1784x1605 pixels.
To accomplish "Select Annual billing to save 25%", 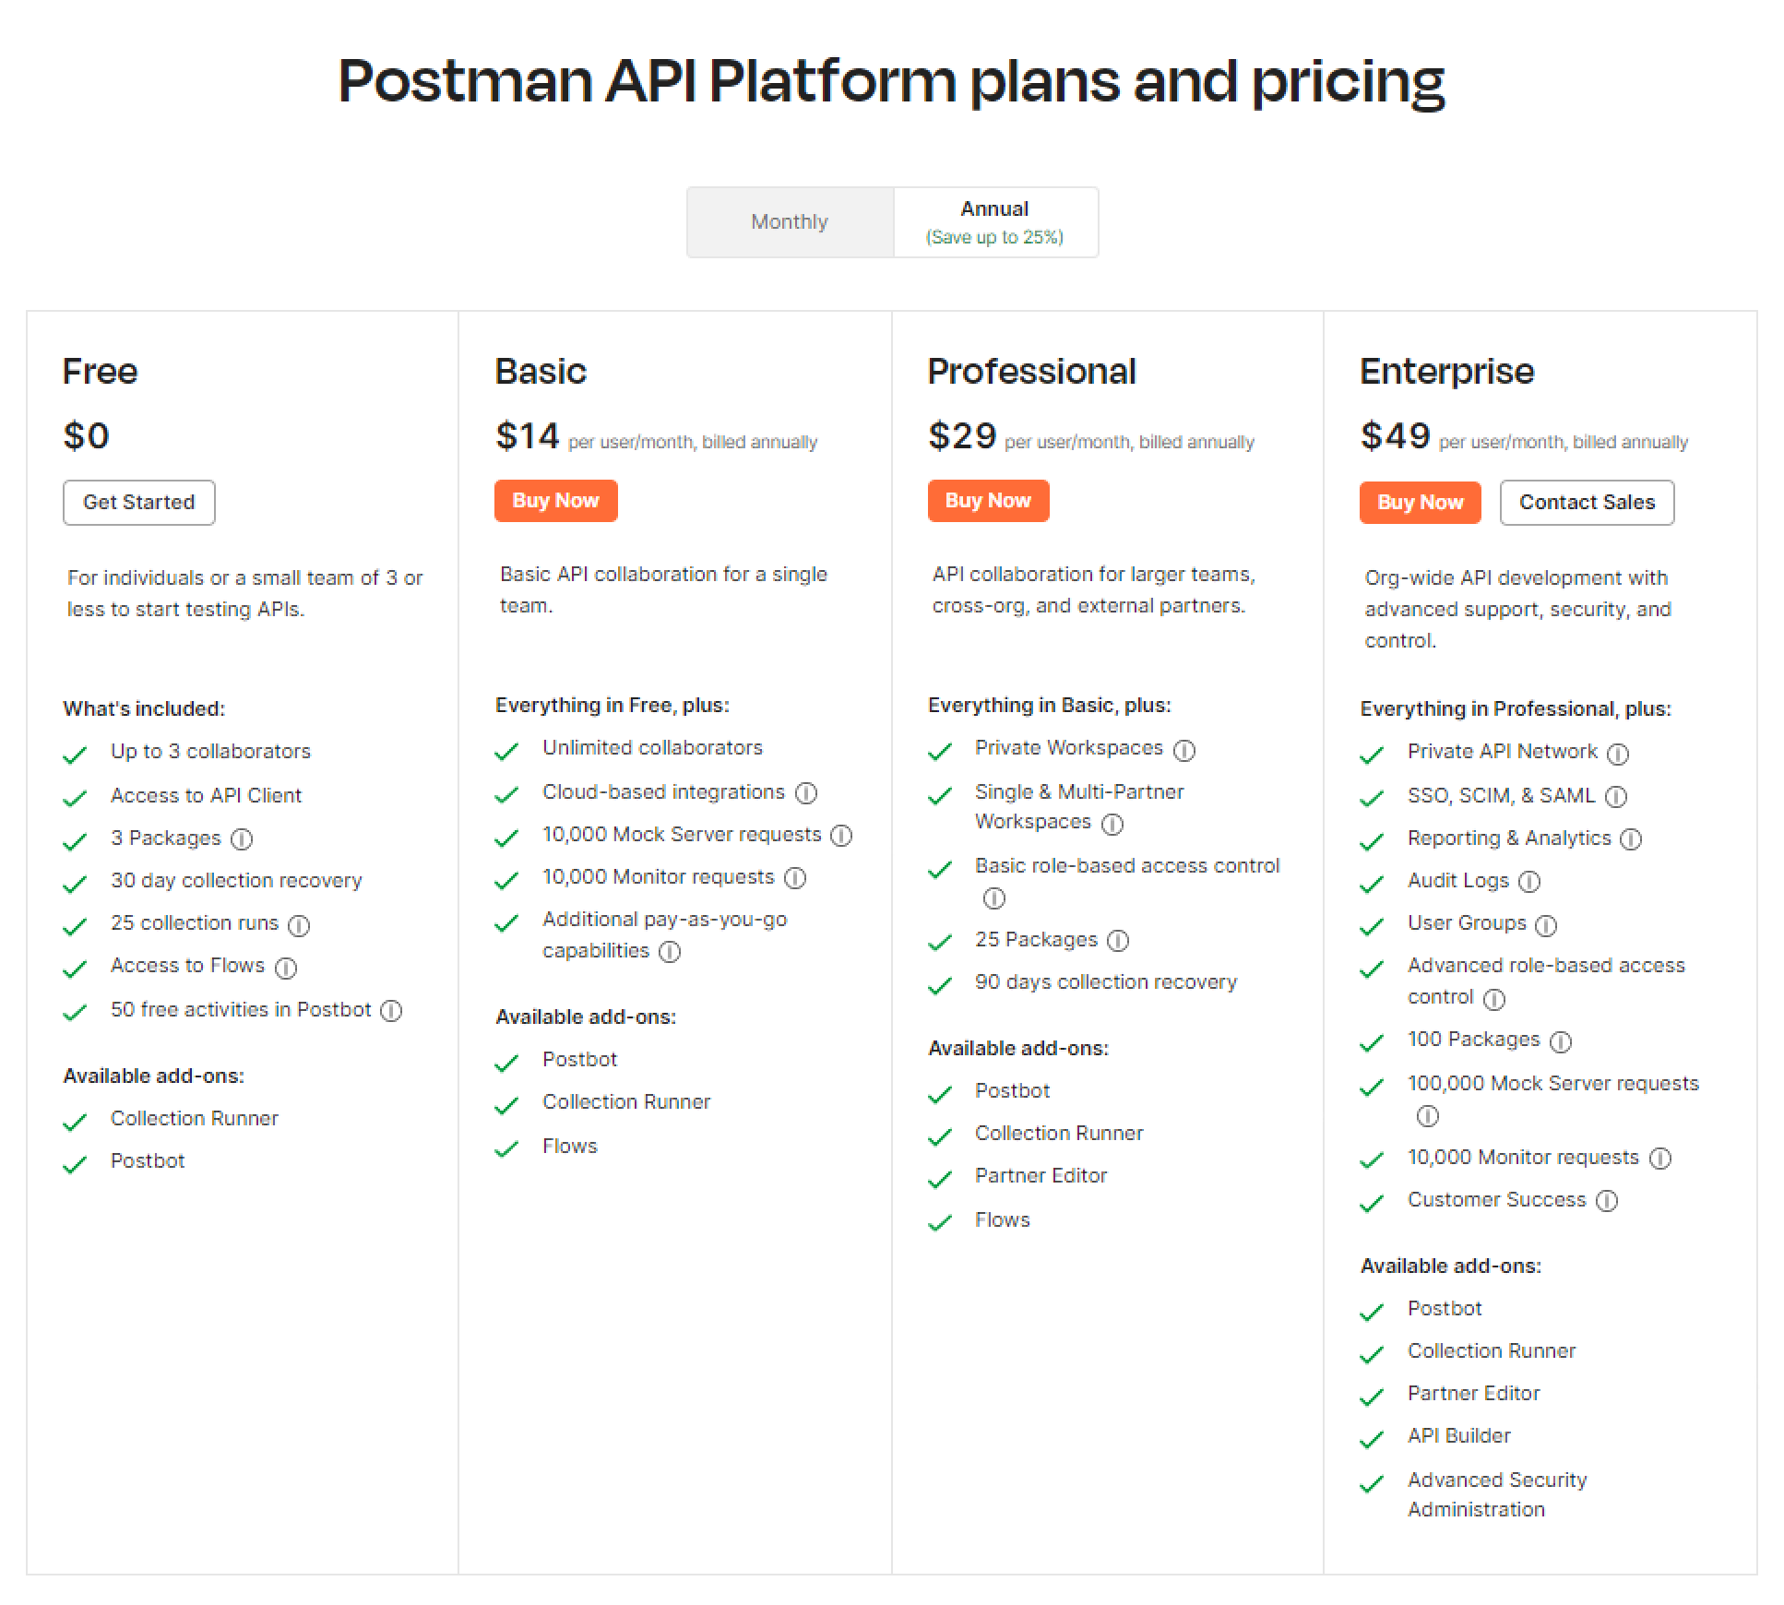I will coord(994,221).
